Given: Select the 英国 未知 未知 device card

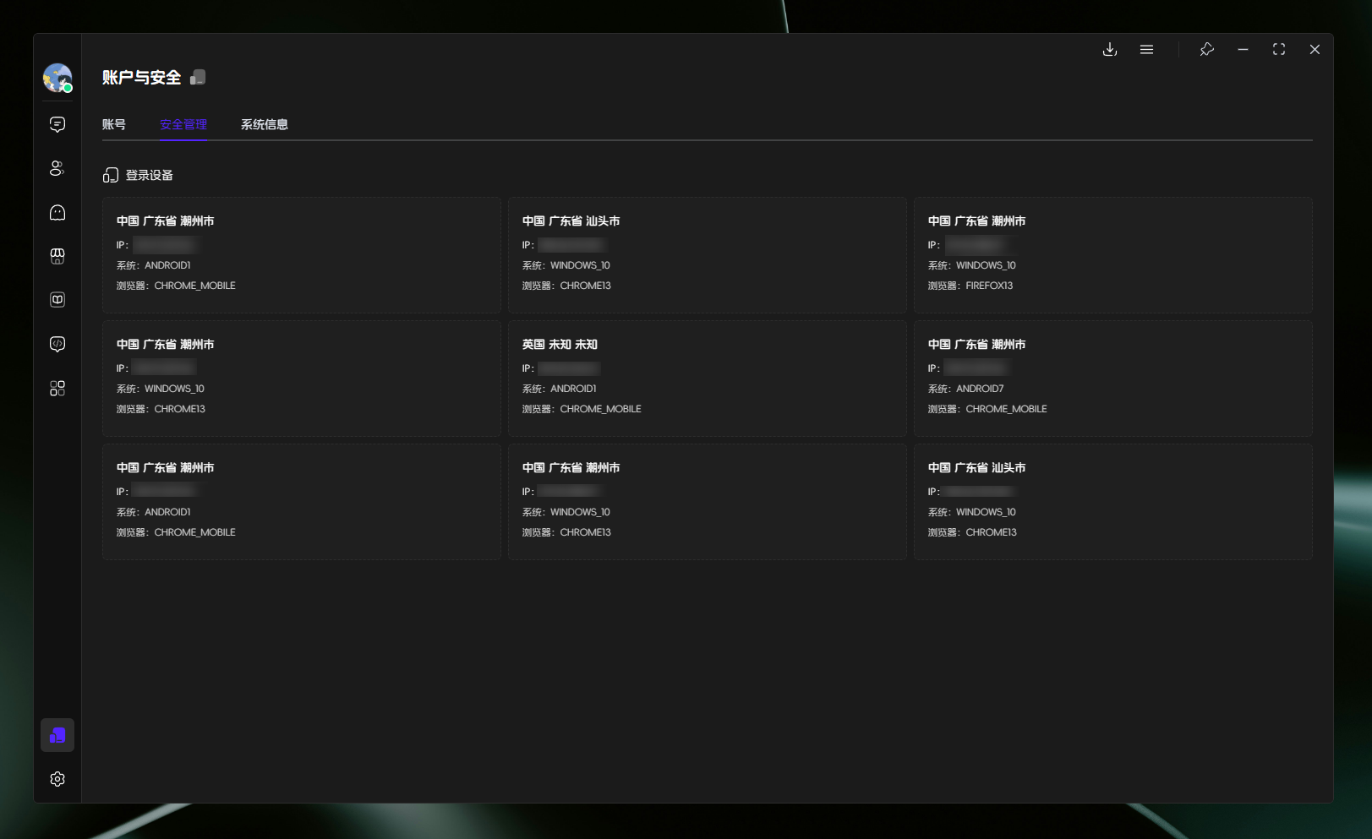Looking at the screenshot, I should 708,378.
